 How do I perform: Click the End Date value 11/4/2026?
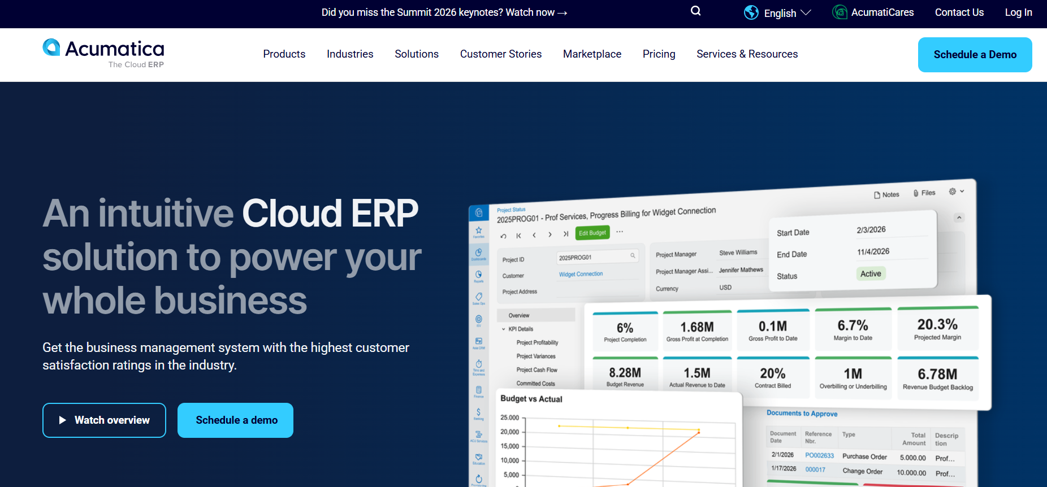click(x=873, y=251)
